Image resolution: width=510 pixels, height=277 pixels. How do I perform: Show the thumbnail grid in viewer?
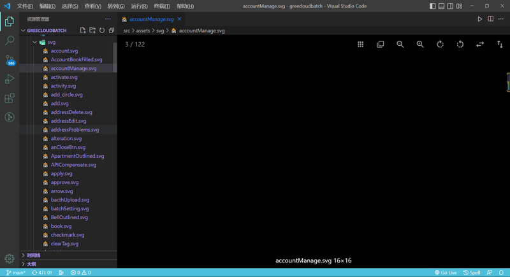click(360, 44)
